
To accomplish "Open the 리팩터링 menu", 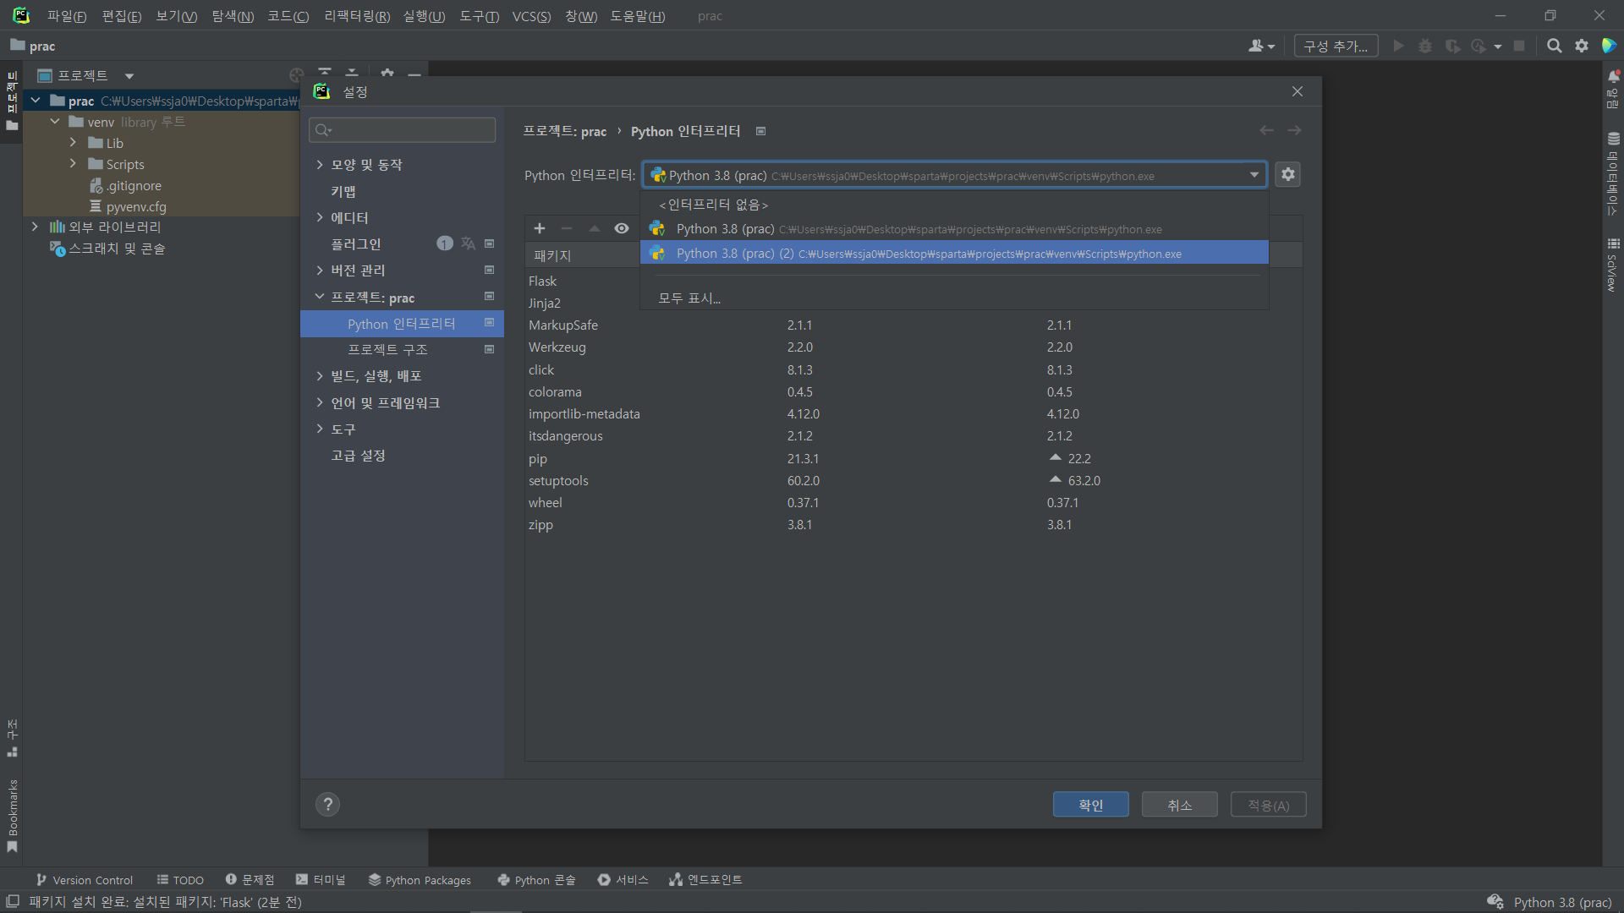I will [x=357, y=16].
